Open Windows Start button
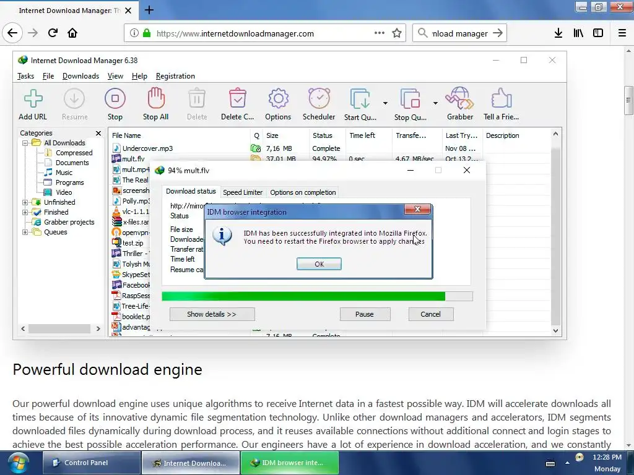634x475 pixels. 18,463
